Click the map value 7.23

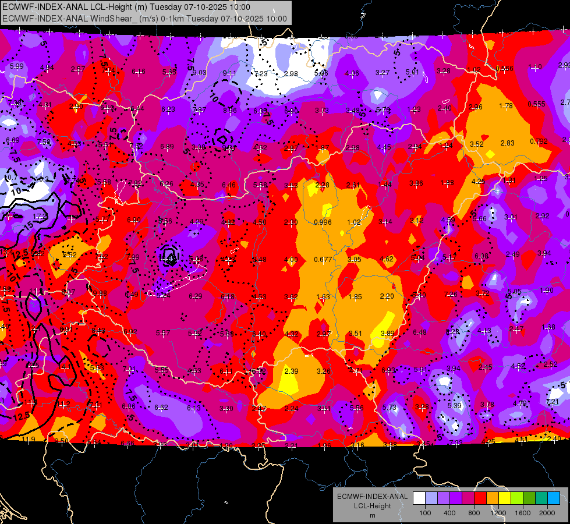pos(261,73)
